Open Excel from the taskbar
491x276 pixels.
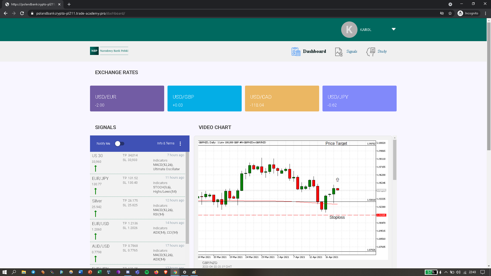(x=99, y=272)
